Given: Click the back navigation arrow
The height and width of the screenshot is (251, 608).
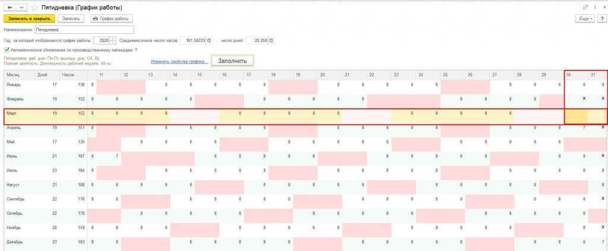Looking at the screenshot, I should tap(9, 7).
